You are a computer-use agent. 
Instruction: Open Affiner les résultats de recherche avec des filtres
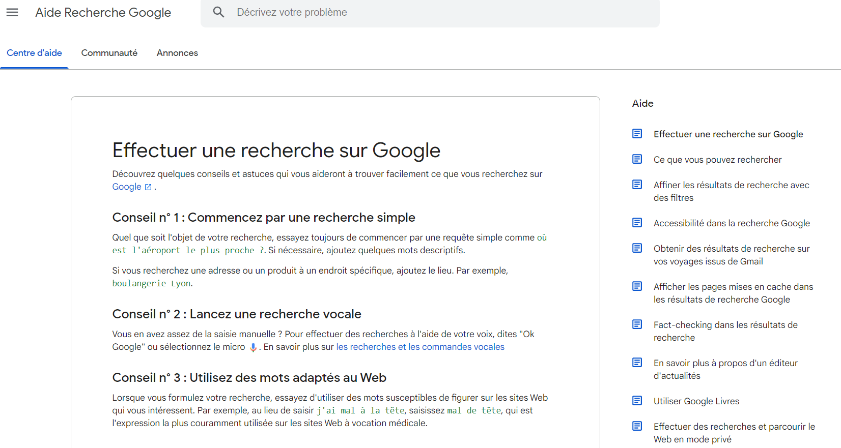(x=732, y=191)
